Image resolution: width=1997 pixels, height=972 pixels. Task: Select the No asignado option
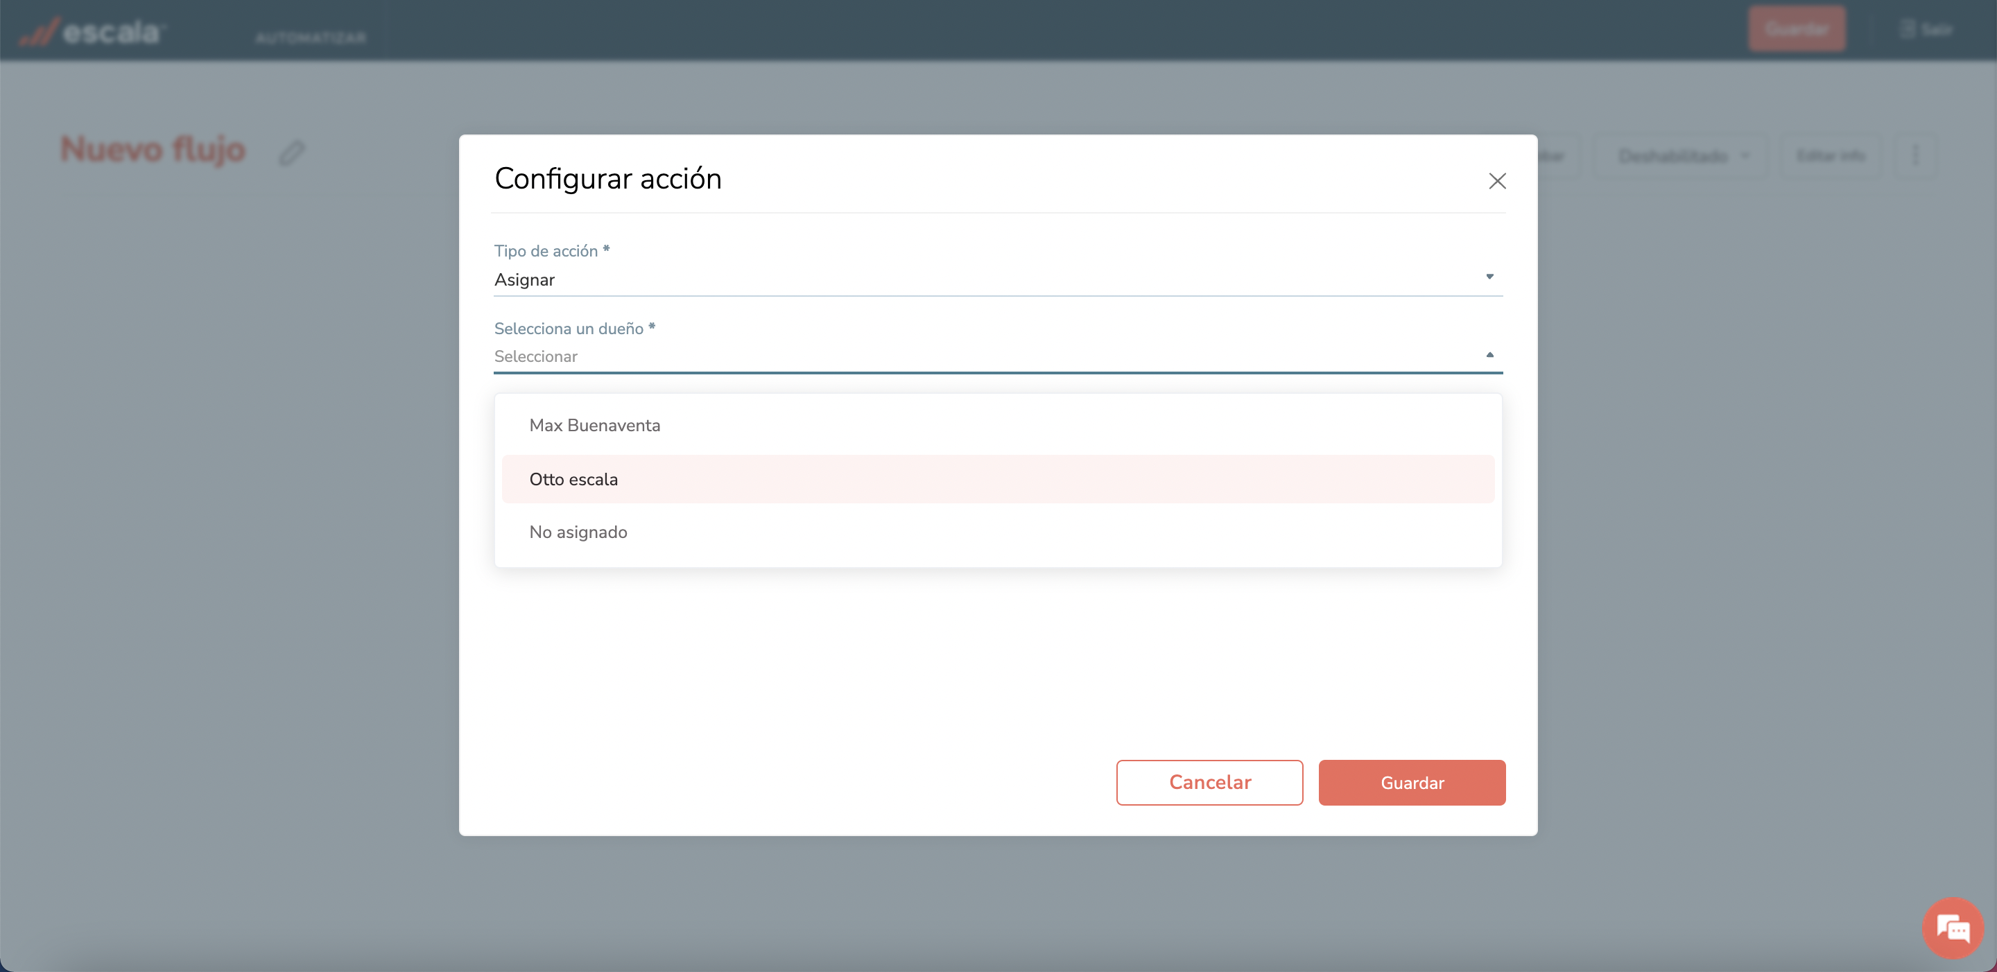coord(998,532)
